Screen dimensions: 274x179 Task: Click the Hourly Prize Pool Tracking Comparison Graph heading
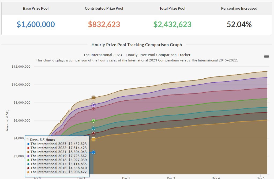pos(137,45)
